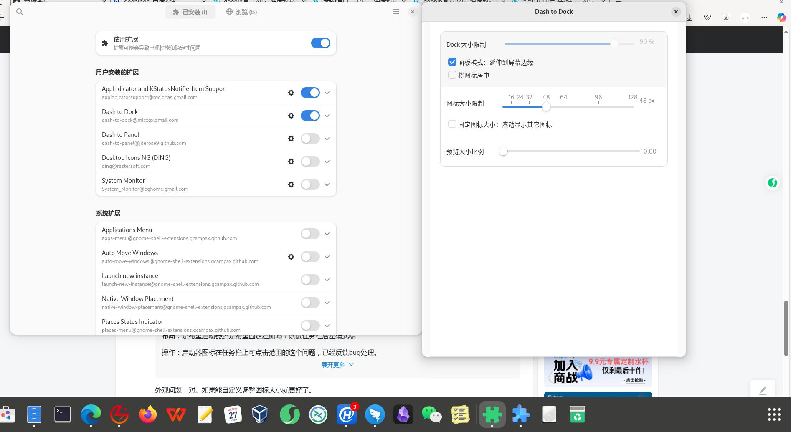Open the terminal from the dock

63,414
